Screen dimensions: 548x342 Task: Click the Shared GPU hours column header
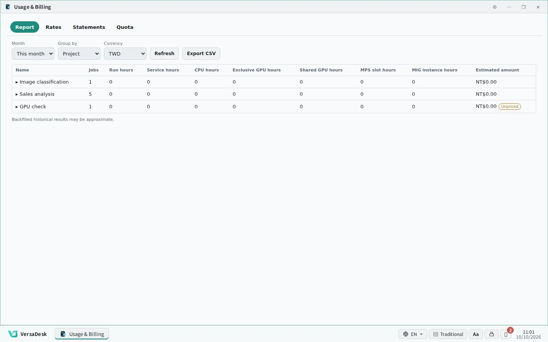coord(321,70)
